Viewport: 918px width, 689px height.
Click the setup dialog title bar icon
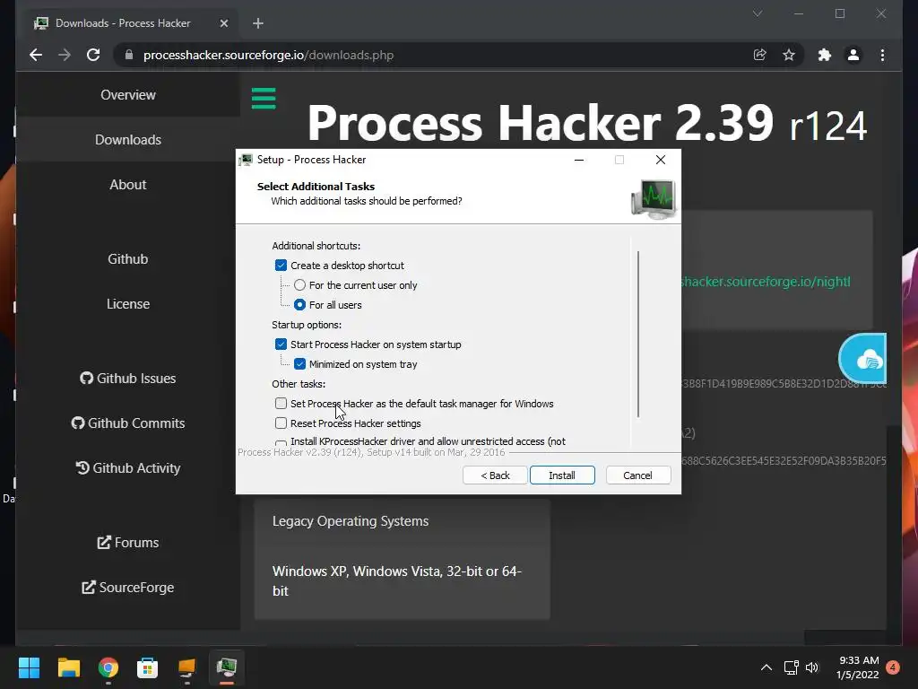pyautogui.click(x=247, y=160)
